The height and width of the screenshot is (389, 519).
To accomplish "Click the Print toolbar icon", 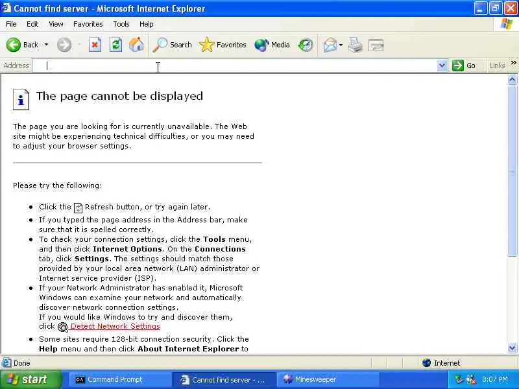I will click(x=356, y=45).
